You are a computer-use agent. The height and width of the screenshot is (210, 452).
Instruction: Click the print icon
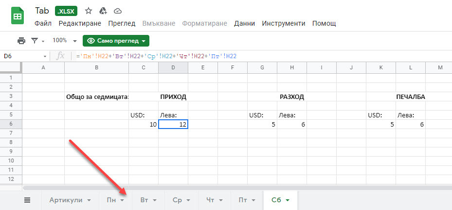21,41
